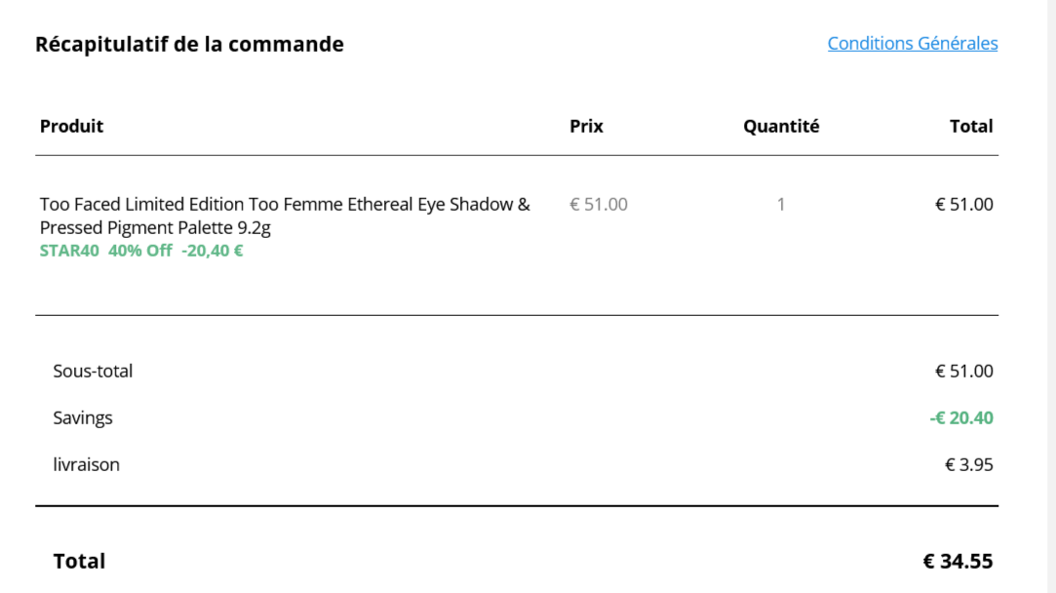The image size is (1056, 593).
Task: Click the quantity value 1
Action: tap(780, 204)
